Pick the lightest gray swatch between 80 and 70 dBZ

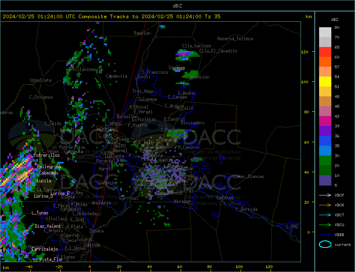[x=325, y=32]
